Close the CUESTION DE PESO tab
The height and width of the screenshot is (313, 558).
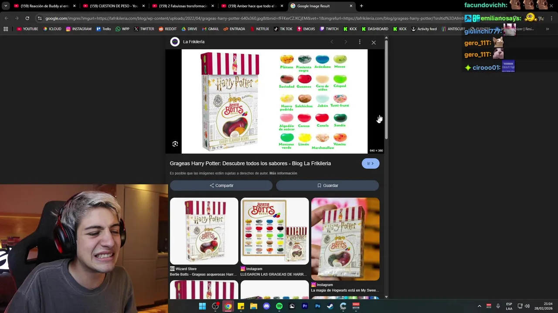[x=143, y=6]
